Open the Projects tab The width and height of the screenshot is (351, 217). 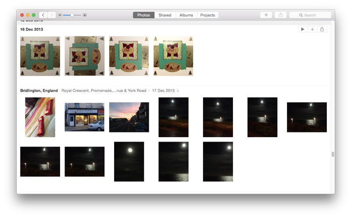click(208, 15)
